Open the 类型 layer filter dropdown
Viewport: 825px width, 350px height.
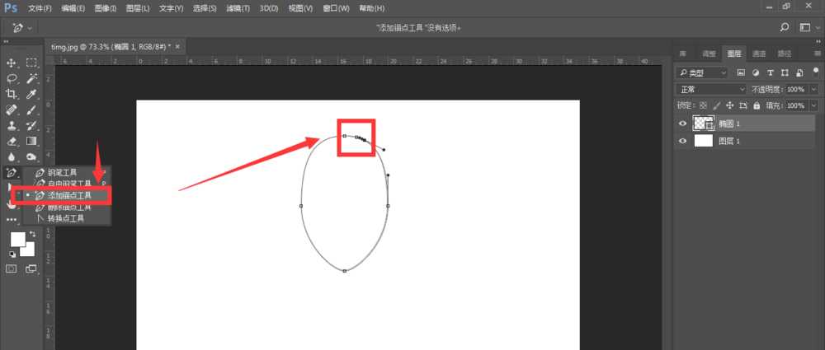point(703,72)
